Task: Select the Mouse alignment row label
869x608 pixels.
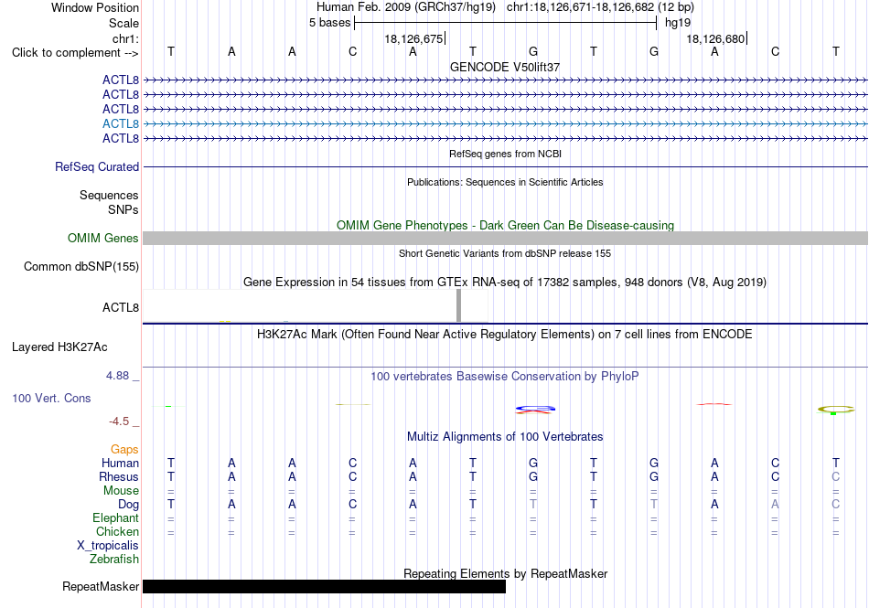Action: (x=121, y=491)
